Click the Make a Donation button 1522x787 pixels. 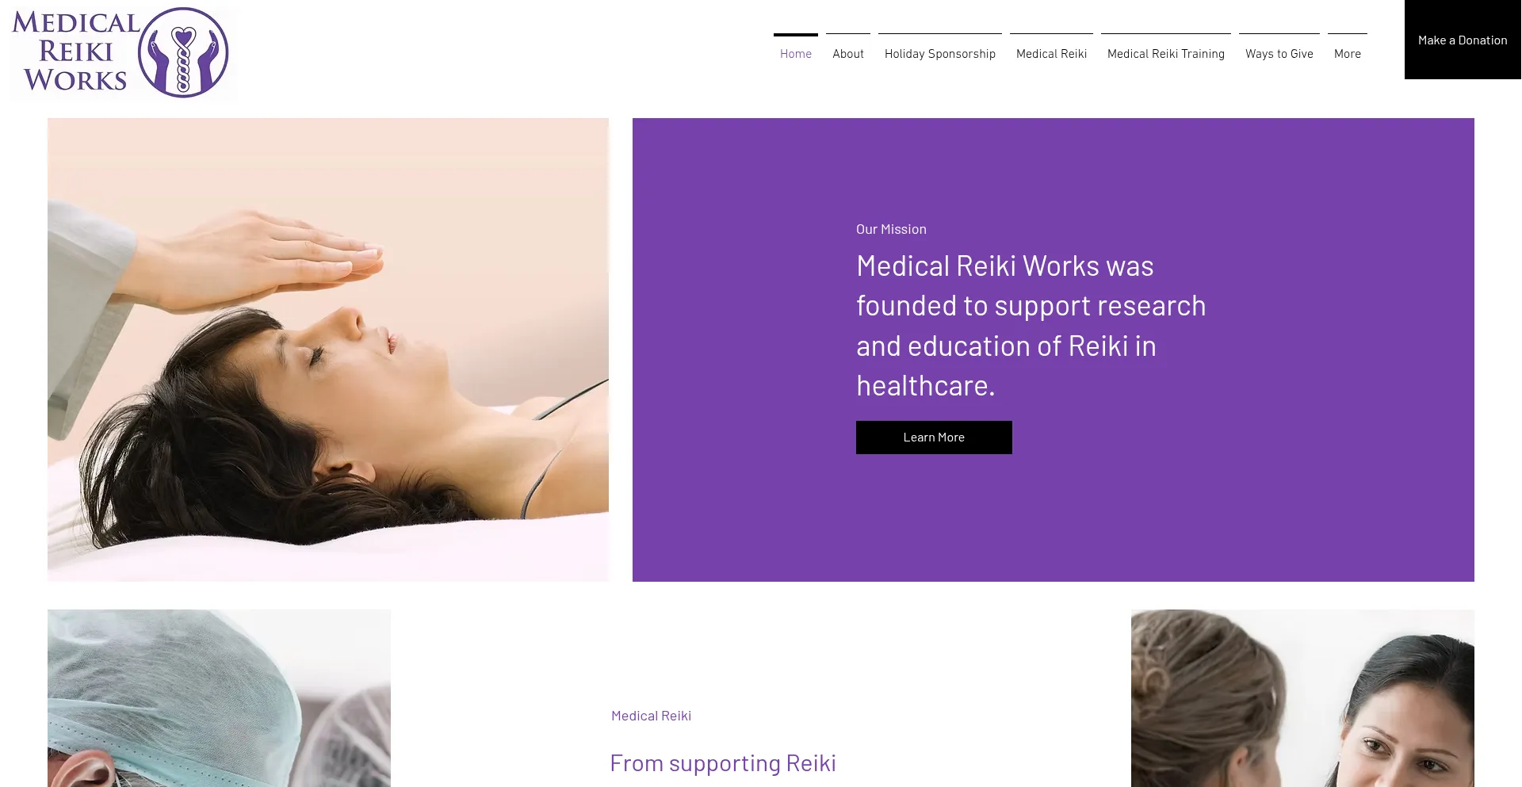click(x=1463, y=40)
